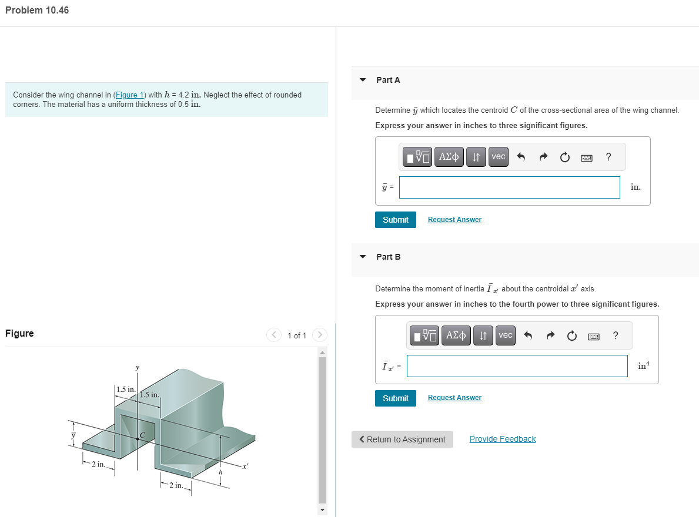This screenshot has height=517, width=699.
Task: Open ΑΣφ symbols palette in Part B
Action: [456, 335]
